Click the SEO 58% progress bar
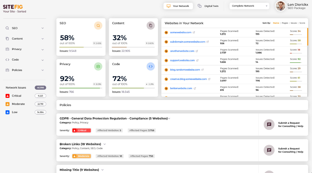The width and height of the screenshot is (312, 173). [81, 47]
